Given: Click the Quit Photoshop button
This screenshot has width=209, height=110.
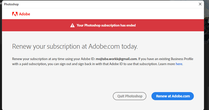Looking at the screenshot, I should click(130, 96).
